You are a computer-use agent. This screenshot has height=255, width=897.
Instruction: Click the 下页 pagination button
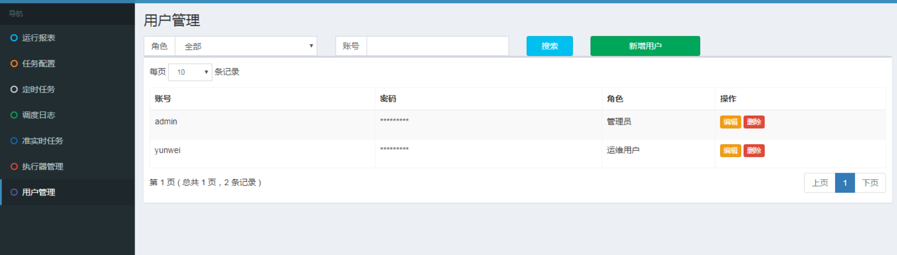pyautogui.click(x=870, y=183)
